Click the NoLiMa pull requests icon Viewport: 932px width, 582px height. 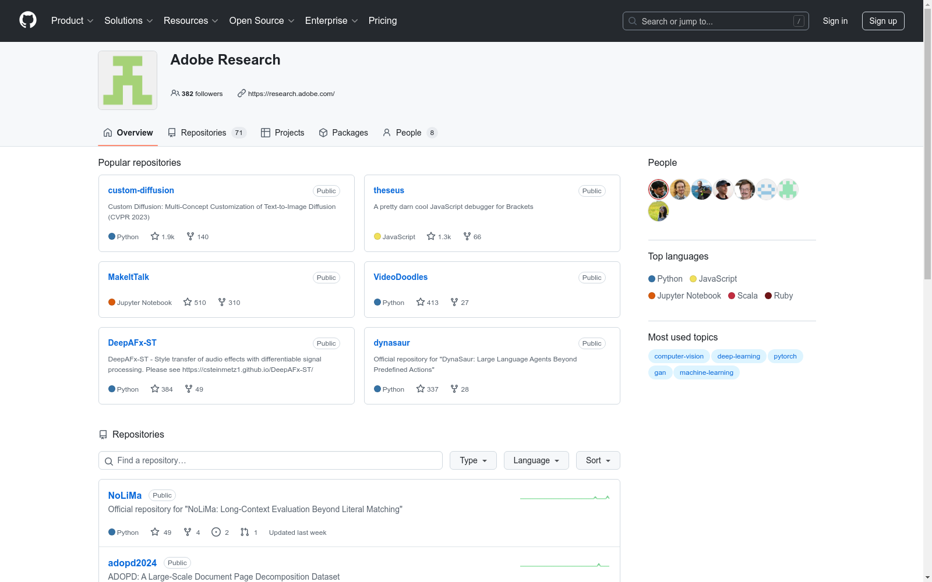(245, 532)
